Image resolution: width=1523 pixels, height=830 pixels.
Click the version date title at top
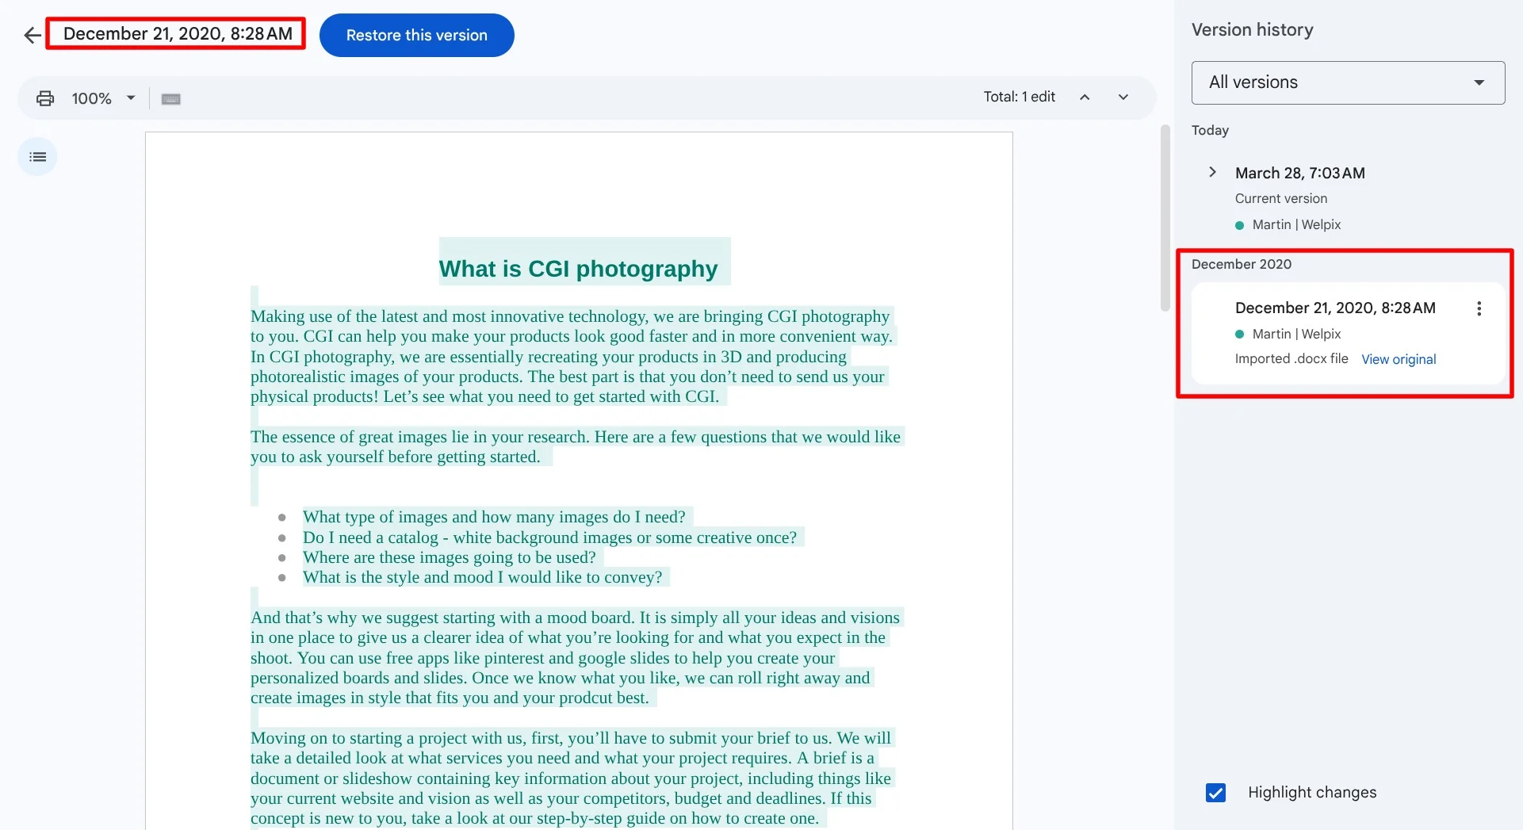click(x=178, y=33)
